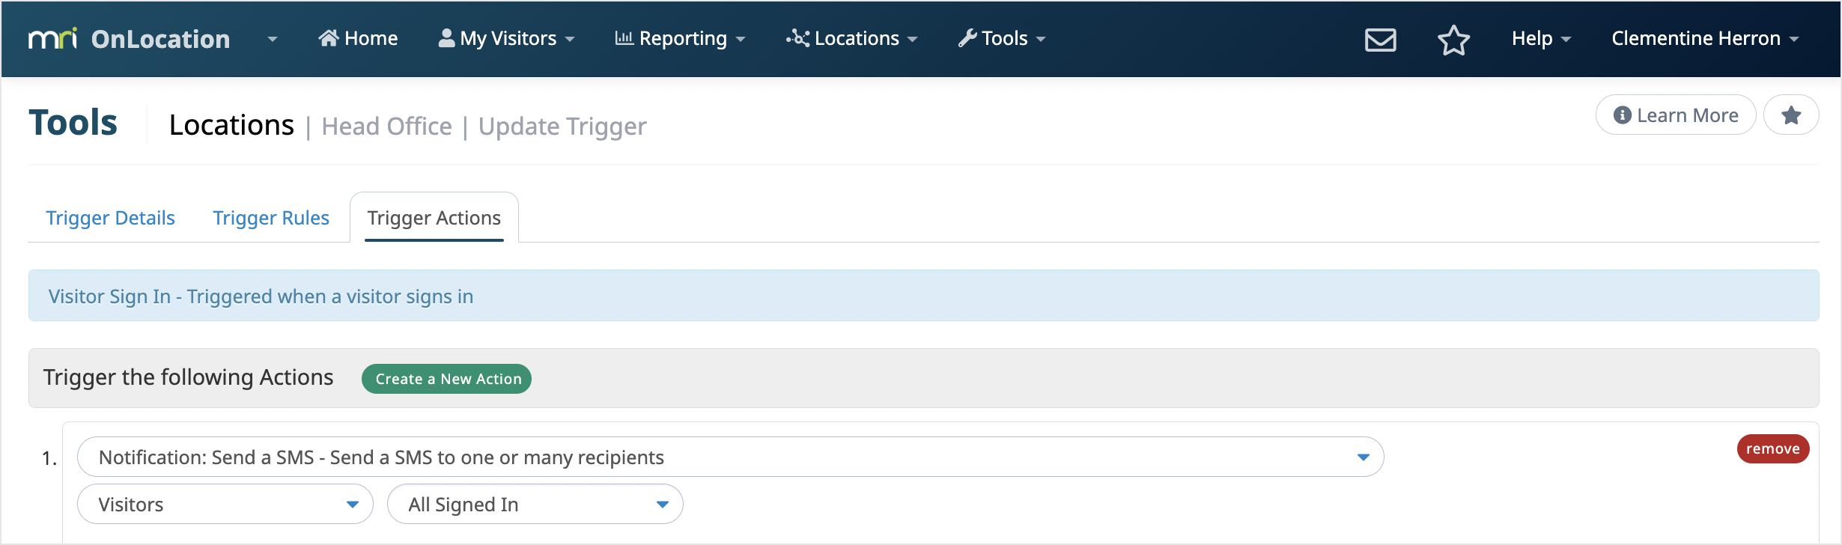The height and width of the screenshot is (545, 1842).
Task: Open the All Signed In dropdown
Action: (535, 505)
